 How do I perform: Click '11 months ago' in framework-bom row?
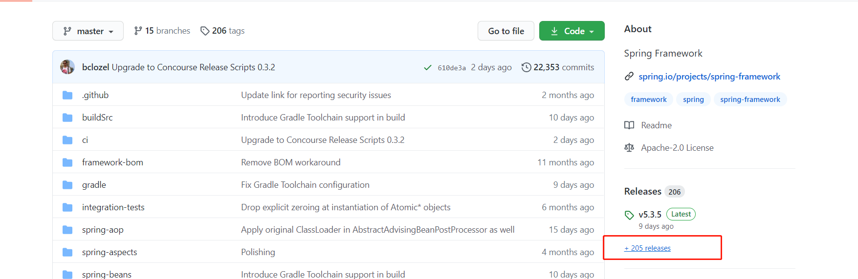(566, 162)
